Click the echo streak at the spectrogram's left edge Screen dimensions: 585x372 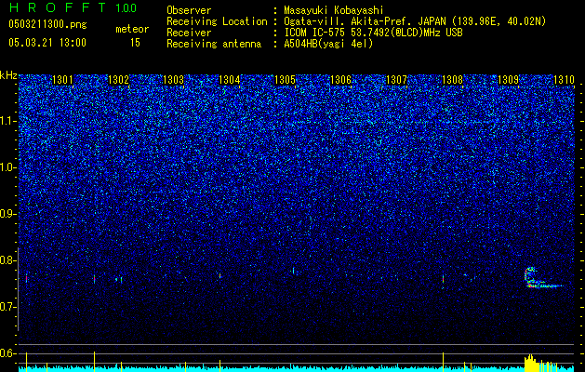click(x=26, y=278)
